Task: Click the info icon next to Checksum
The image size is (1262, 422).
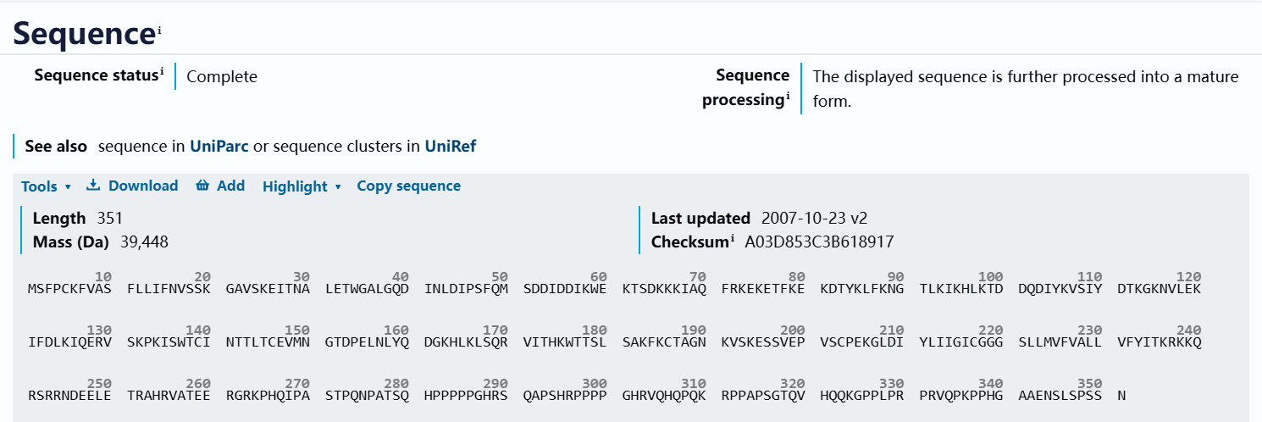Action: (733, 239)
